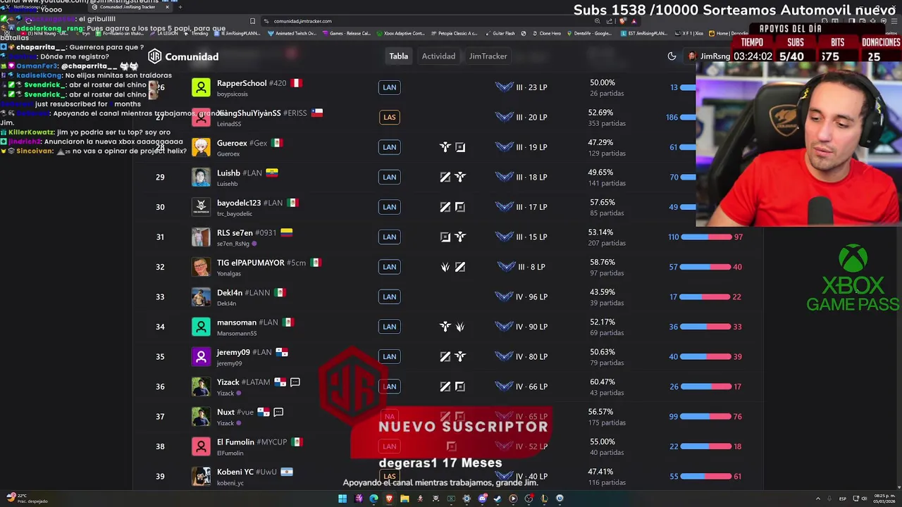Viewport: 902px width, 507px height.
Task: Click the LAS region badge for XiàngShuiYiyànSS
Action: [x=389, y=117]
